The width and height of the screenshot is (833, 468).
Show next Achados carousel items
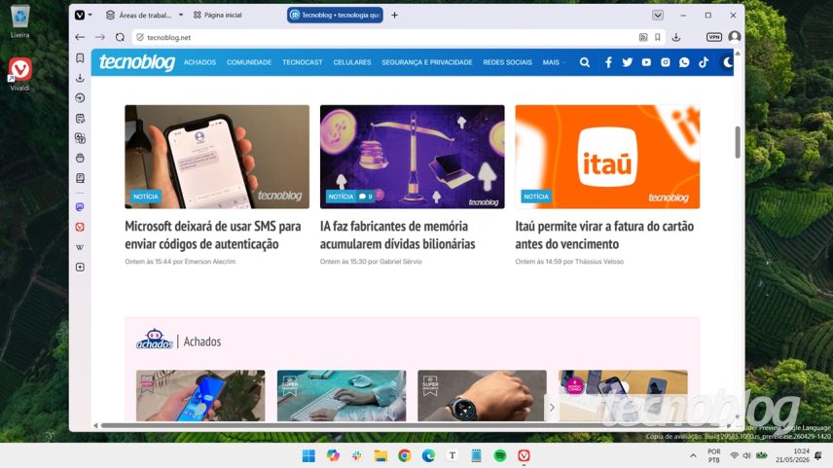[x=552, y=408]
